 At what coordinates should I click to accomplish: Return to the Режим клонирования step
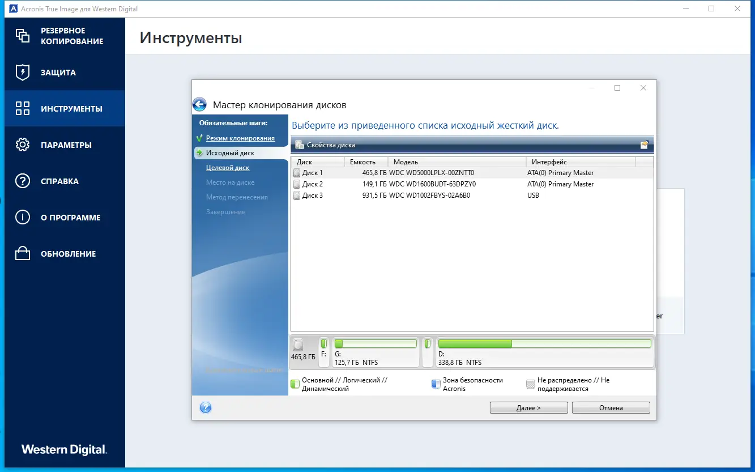tap(240, 138)
